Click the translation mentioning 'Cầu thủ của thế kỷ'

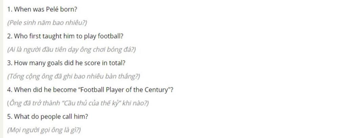(78, 103)
